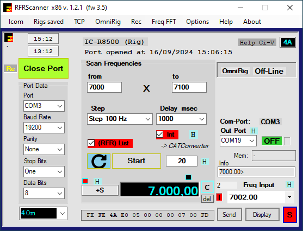
Task: Click the green Close Port button
Action: tap(44, 68)
